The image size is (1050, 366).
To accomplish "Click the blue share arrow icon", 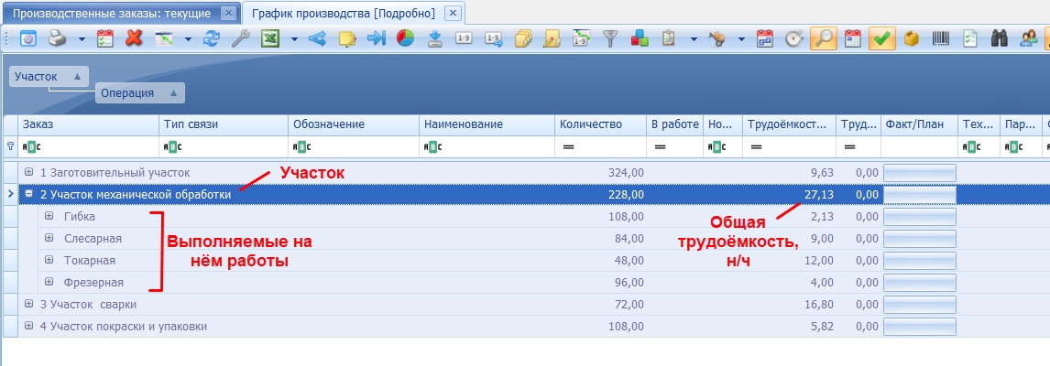I will pyautogui.click(x=317, y=38).
